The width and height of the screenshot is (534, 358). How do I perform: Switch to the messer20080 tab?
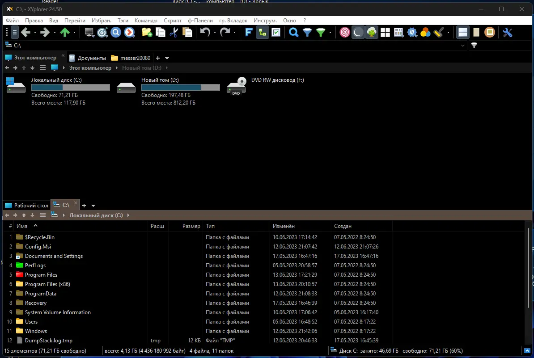click(131, 58)
